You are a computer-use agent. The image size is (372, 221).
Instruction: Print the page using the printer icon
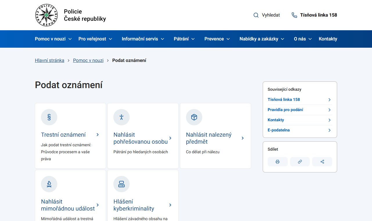(278, 162)
